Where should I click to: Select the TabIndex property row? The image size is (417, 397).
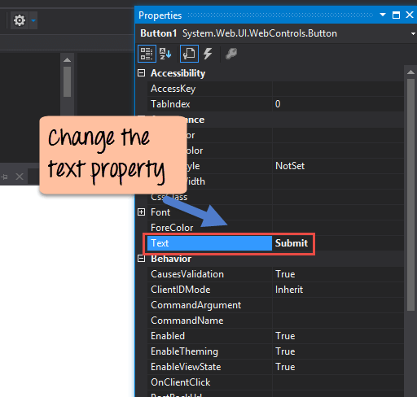click(275, 104)
